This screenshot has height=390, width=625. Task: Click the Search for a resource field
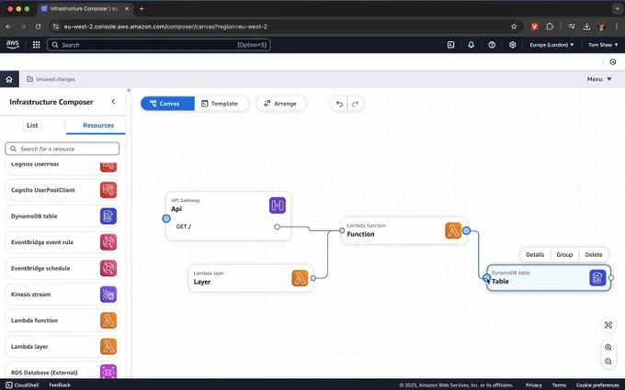(x=62, y=149)
